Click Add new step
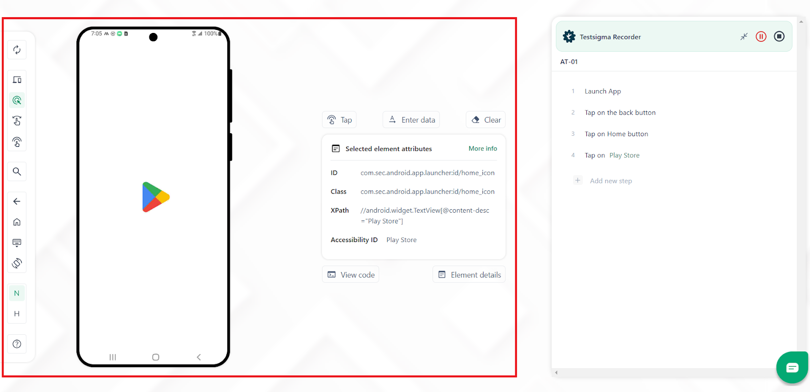810x392 pixels. 611,181
